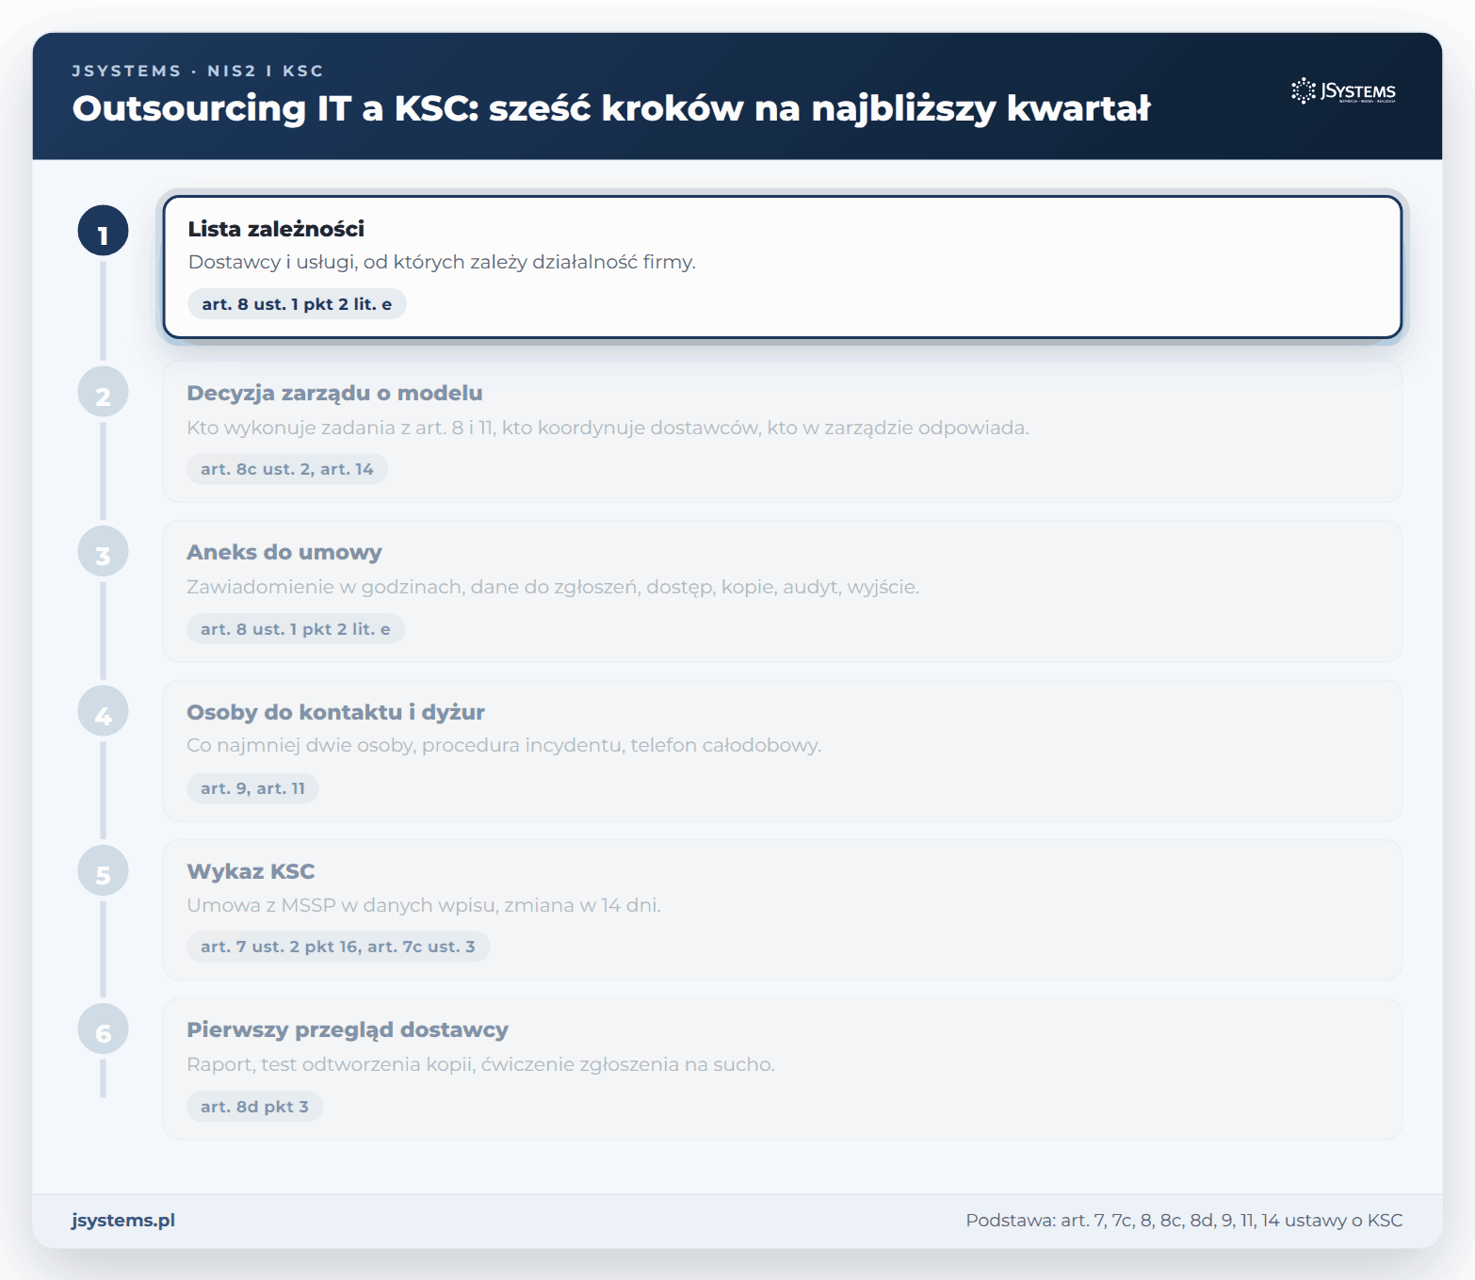This screenshot has height=1280, width=1475.
Task: Click description "Dostawcy i usługi, od których zależy..."
Action: point(442,262)
